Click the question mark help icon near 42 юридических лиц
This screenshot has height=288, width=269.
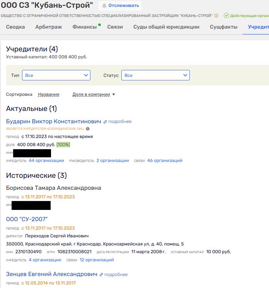pos(88,129)
